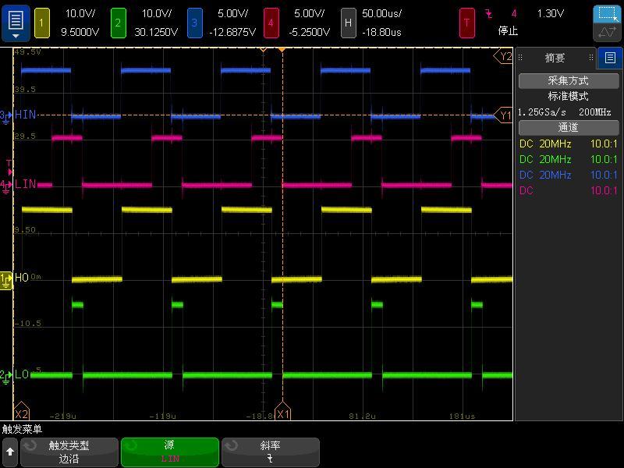This screenshot has width=624, height=468.
Task: Click the trigger source number 4
Action: pyautogui.click(x=514, y=14)
